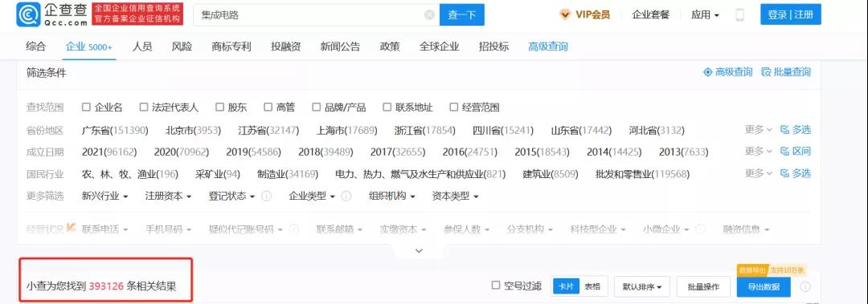Image resolution: width=868 pixels, height=304 pixels.
Task: Open the 企业套餐 link
Action: (651, 15)
